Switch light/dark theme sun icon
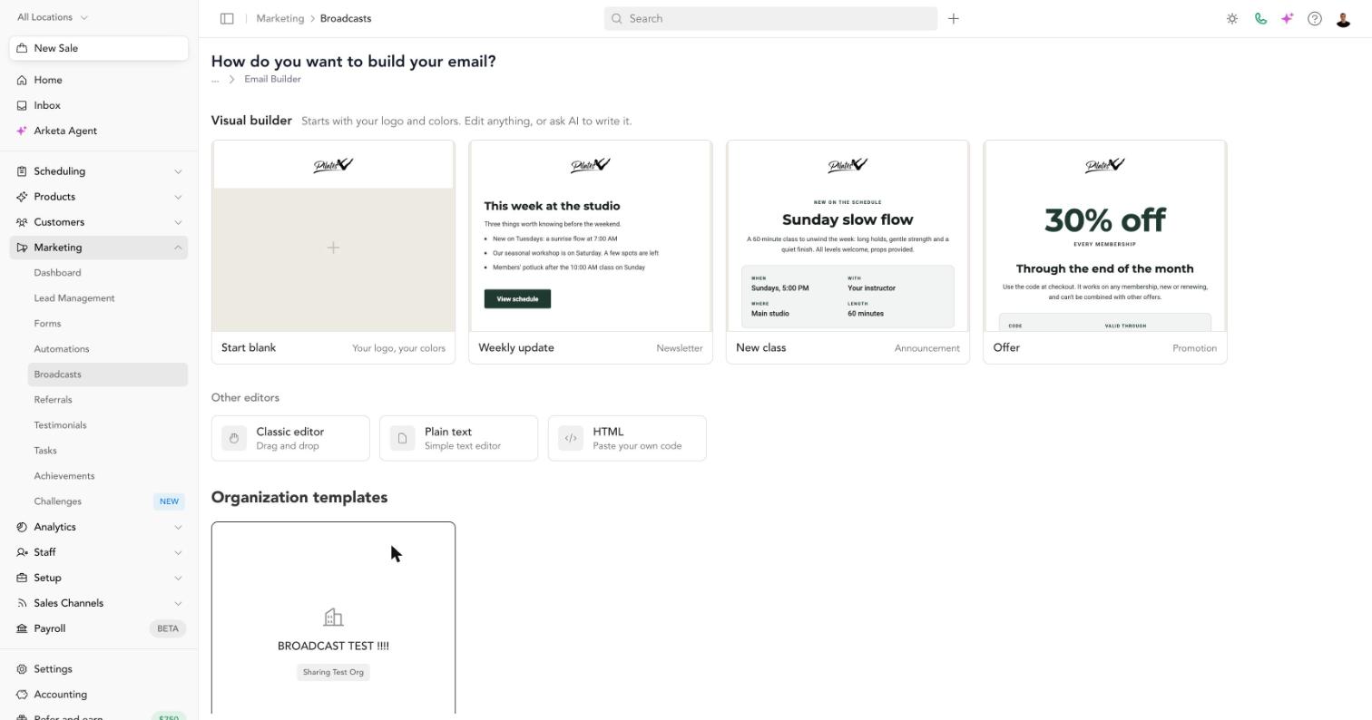Viewport: 1372px width, 720px height. coord(1232,18)
